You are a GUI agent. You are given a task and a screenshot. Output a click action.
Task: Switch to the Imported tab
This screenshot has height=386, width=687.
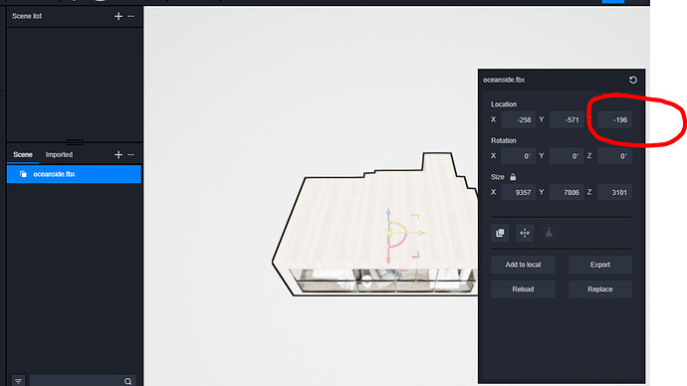[x=59, y=154]
